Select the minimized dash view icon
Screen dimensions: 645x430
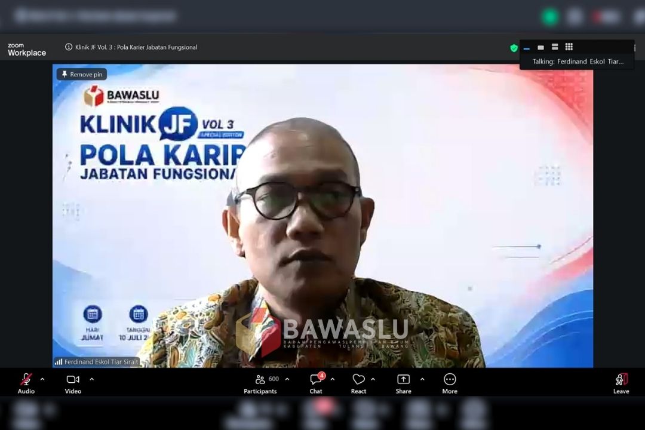(x=527, y=48)
